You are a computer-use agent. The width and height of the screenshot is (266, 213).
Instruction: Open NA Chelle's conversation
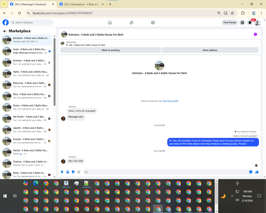(x=27, y=118)
